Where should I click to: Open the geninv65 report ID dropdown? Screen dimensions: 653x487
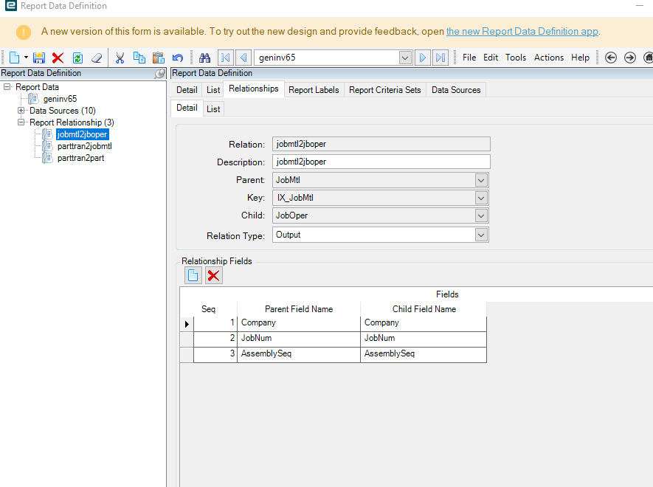pos(405,58)
